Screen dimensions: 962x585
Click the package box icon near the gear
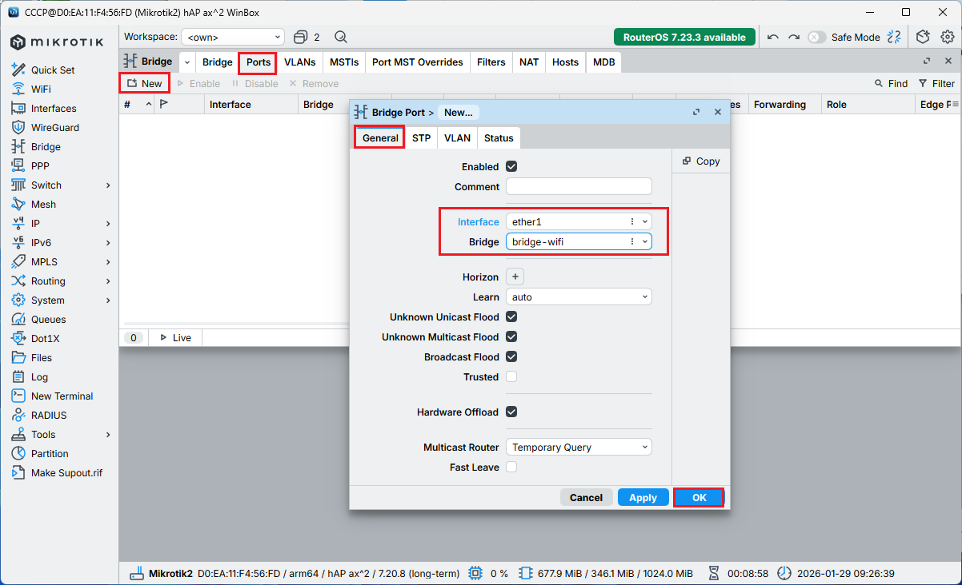923,37
